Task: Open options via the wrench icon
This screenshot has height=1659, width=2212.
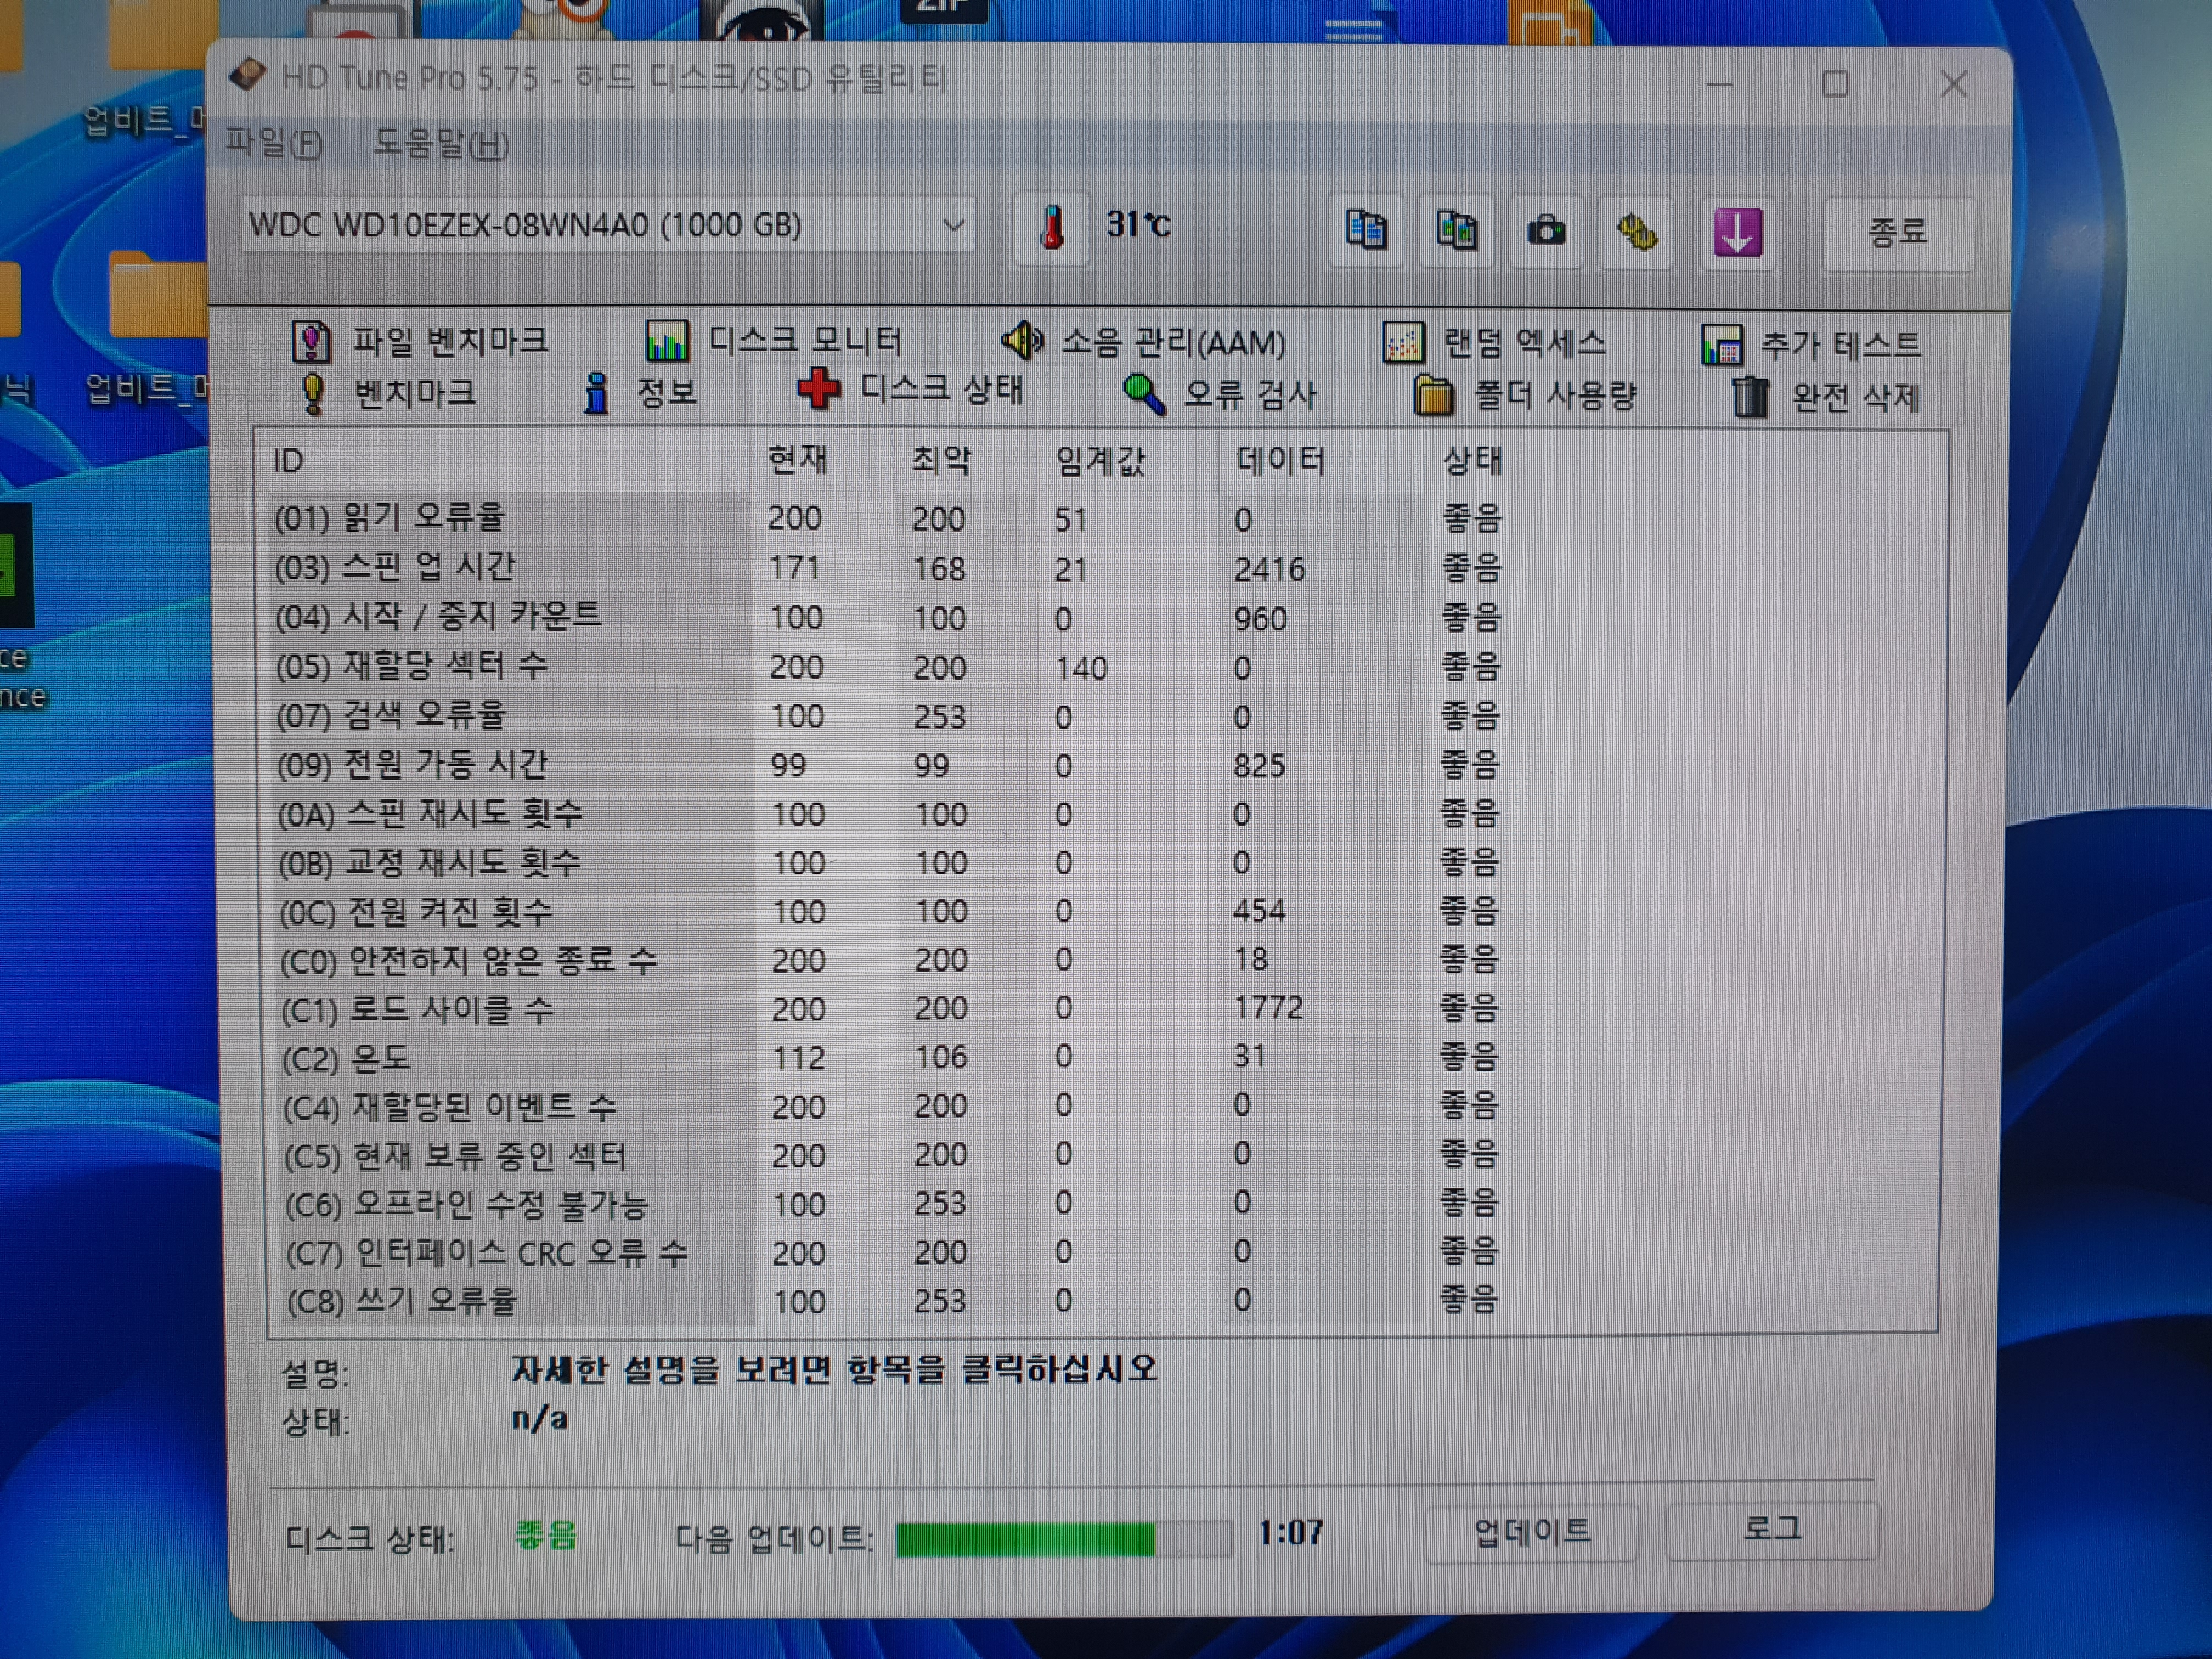Action: [x=1636, y=233]
